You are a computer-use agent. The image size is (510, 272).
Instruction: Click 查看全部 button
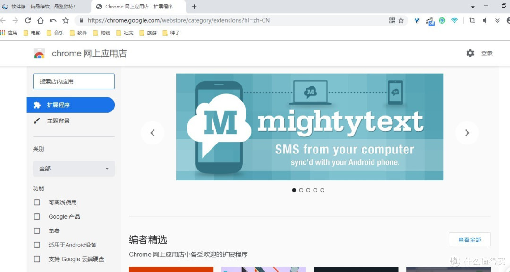(x=469, y=240)
